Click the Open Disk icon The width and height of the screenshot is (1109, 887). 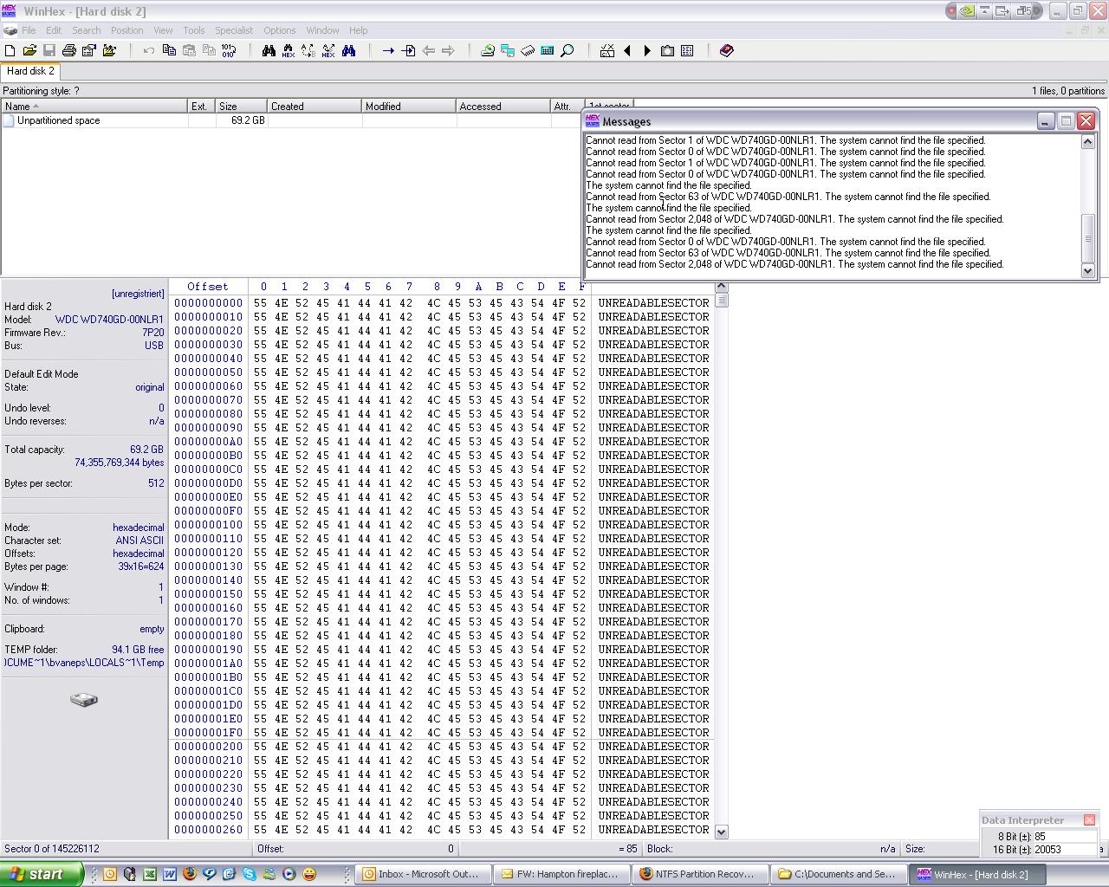click(488, 51)
